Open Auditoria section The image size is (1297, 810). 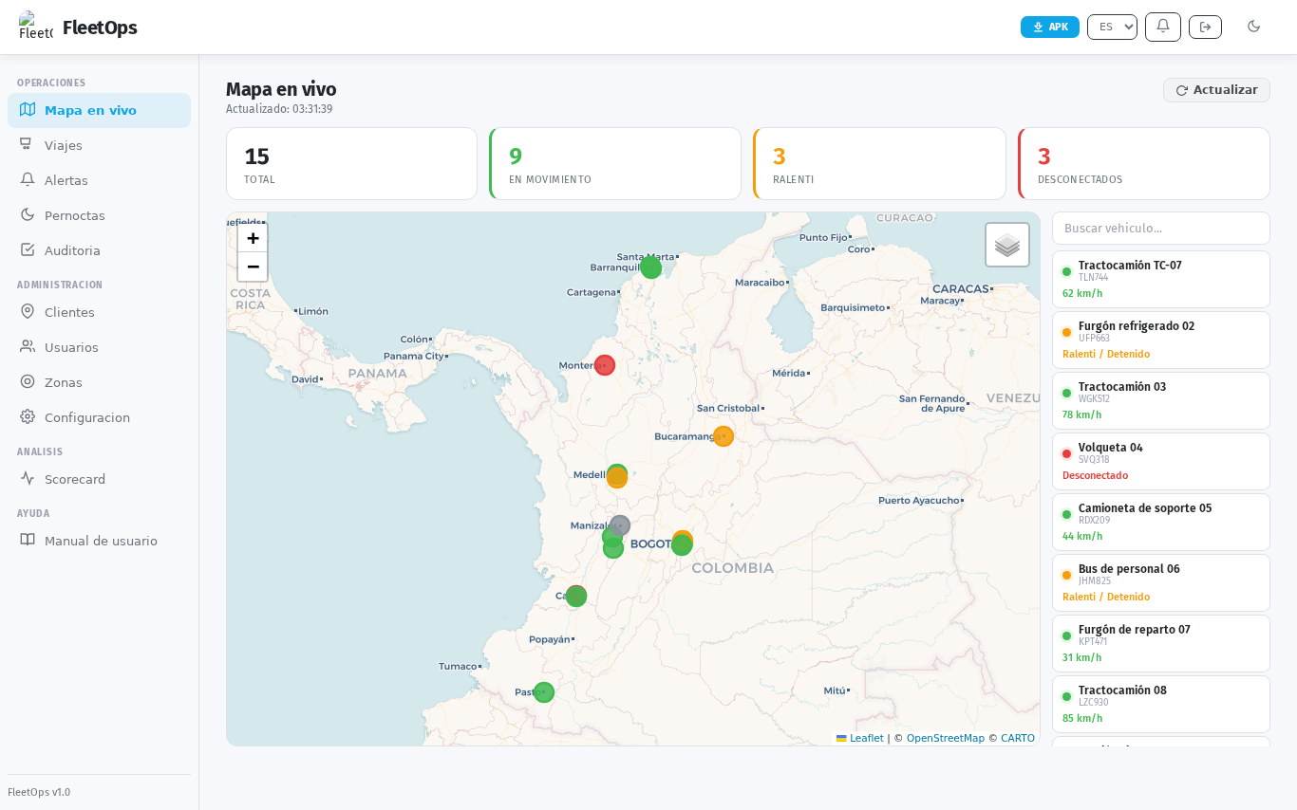[x=99, y=250]
